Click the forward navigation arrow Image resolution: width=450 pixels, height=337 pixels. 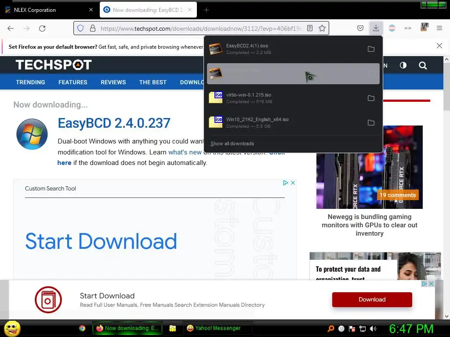pos(26,28)
